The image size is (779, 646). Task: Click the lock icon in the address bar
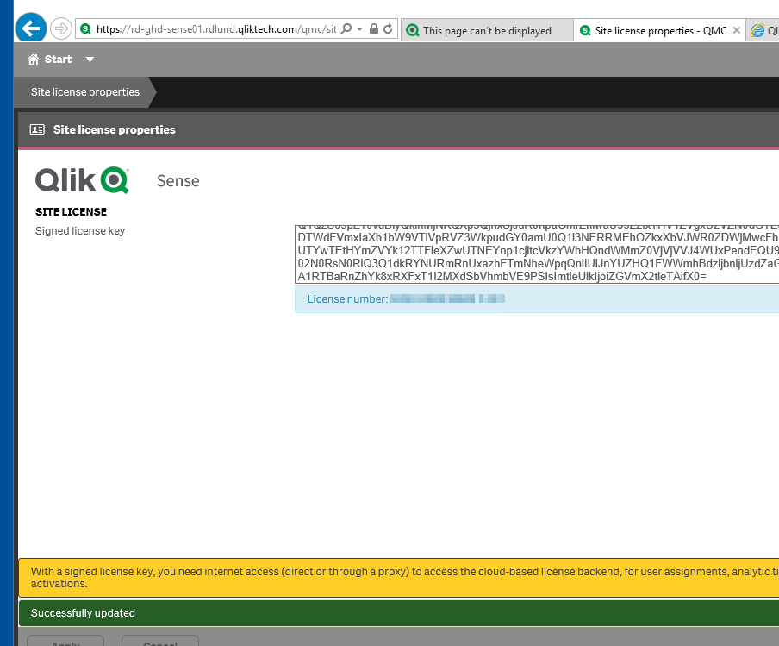(374, 30)
